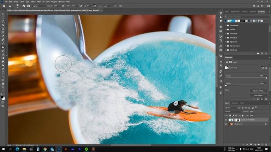This screenshot has height=152, width=271.
Task: Toggle lock position
Action: [236, 116]
